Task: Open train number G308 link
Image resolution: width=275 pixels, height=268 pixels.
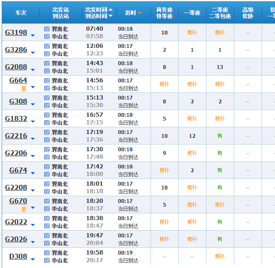Action: pyautogui.click(x=18, y=102)
